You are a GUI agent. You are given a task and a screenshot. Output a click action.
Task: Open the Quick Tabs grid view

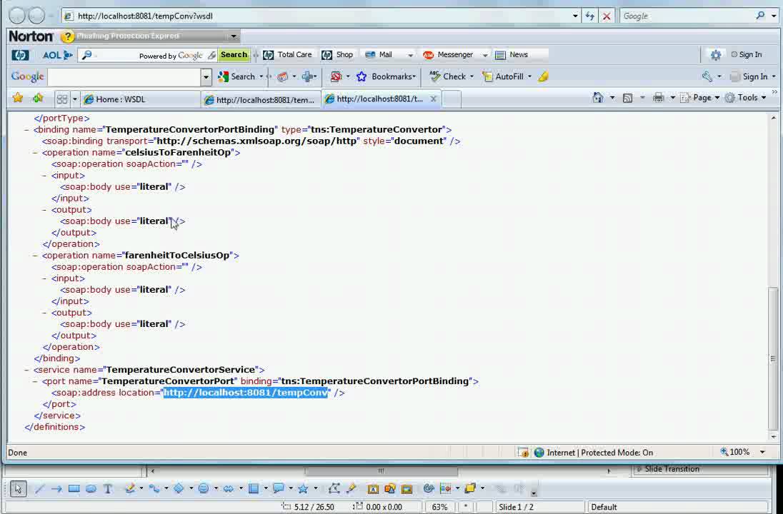(62, 99)
